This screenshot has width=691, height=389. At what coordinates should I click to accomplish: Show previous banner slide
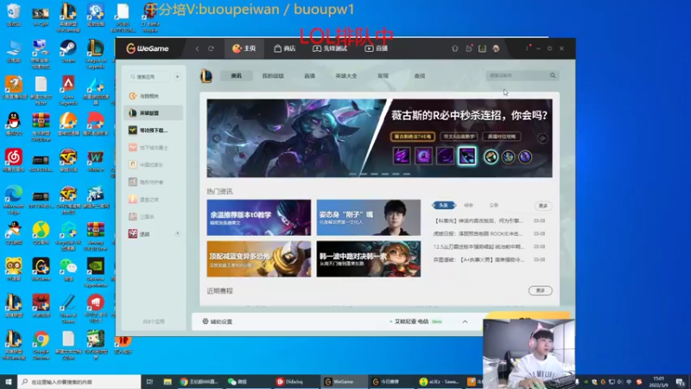(x=216, y=138)
